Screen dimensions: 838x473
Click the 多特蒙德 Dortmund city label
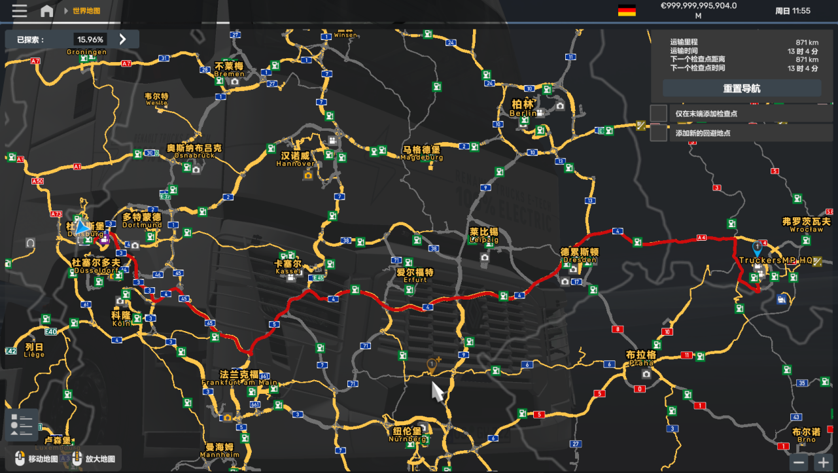[x=142, y=220]
